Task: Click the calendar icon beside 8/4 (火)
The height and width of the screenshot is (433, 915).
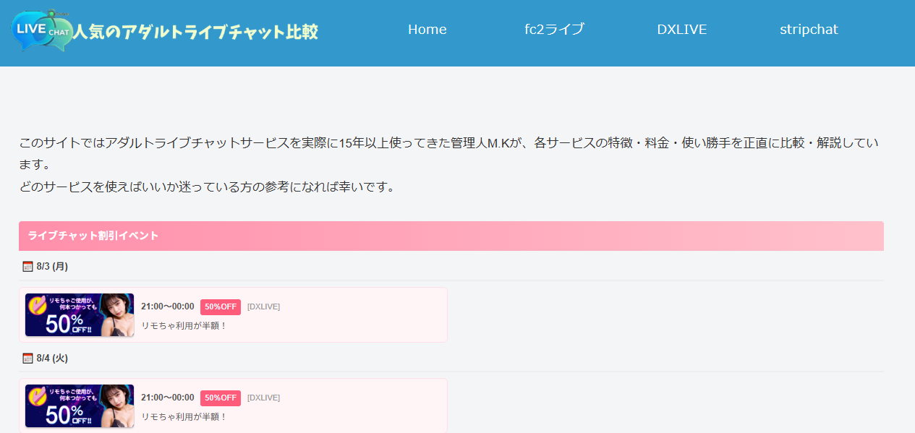Action: click(x=27, y=358)
